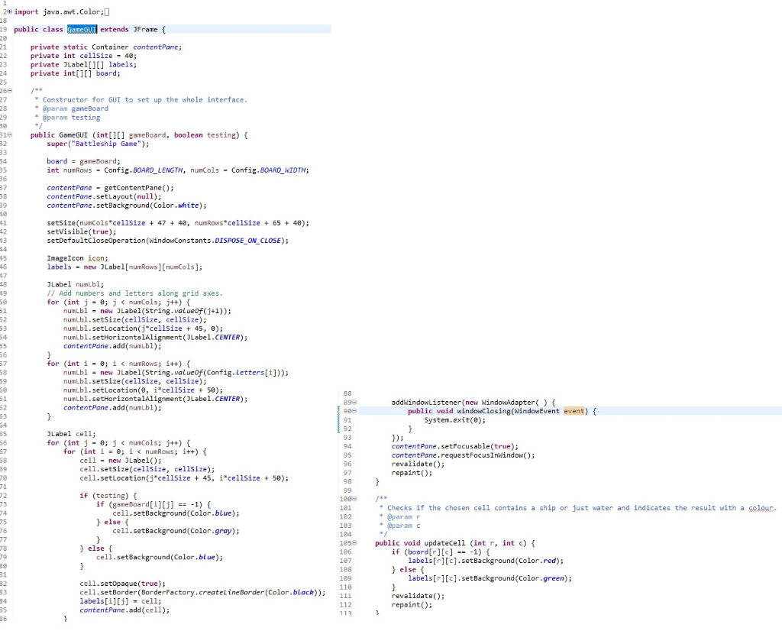The width and height of the screenshot is (782, 631).
Task: Collapse the addWindowListener block fold marker
Action: pos(354,402)
